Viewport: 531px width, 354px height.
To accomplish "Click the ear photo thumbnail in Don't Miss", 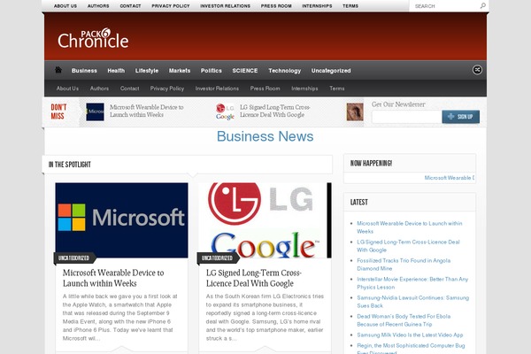I will [x=355, y=112].
